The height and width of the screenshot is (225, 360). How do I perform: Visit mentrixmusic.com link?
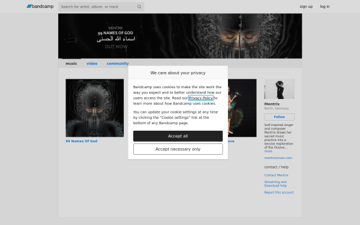tap(278, 158)
